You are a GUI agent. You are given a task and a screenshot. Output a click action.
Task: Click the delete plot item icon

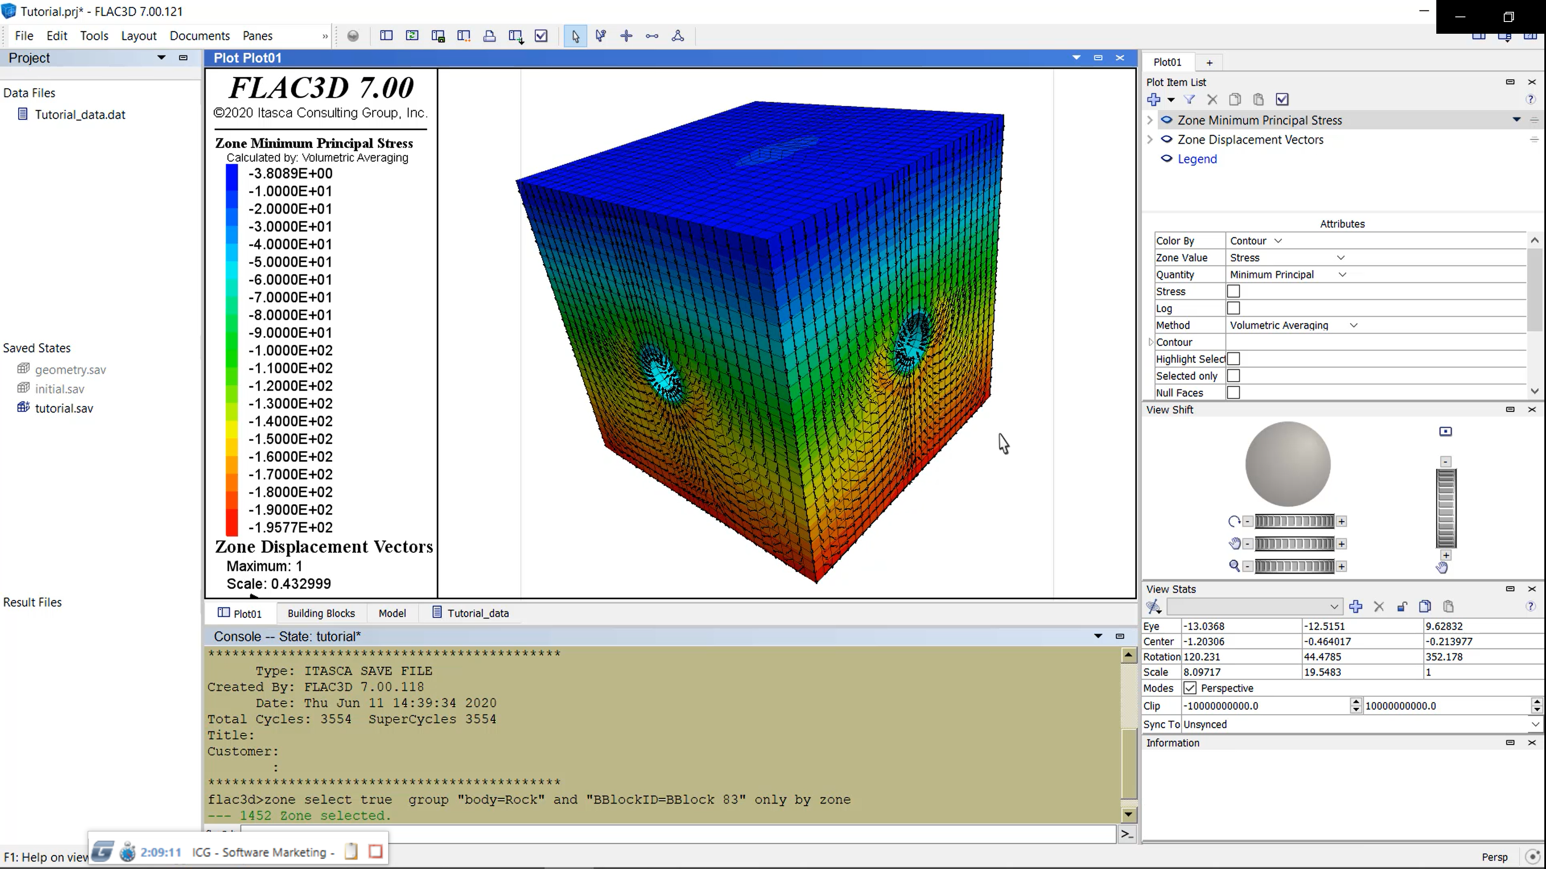(x=1211, y=99)
